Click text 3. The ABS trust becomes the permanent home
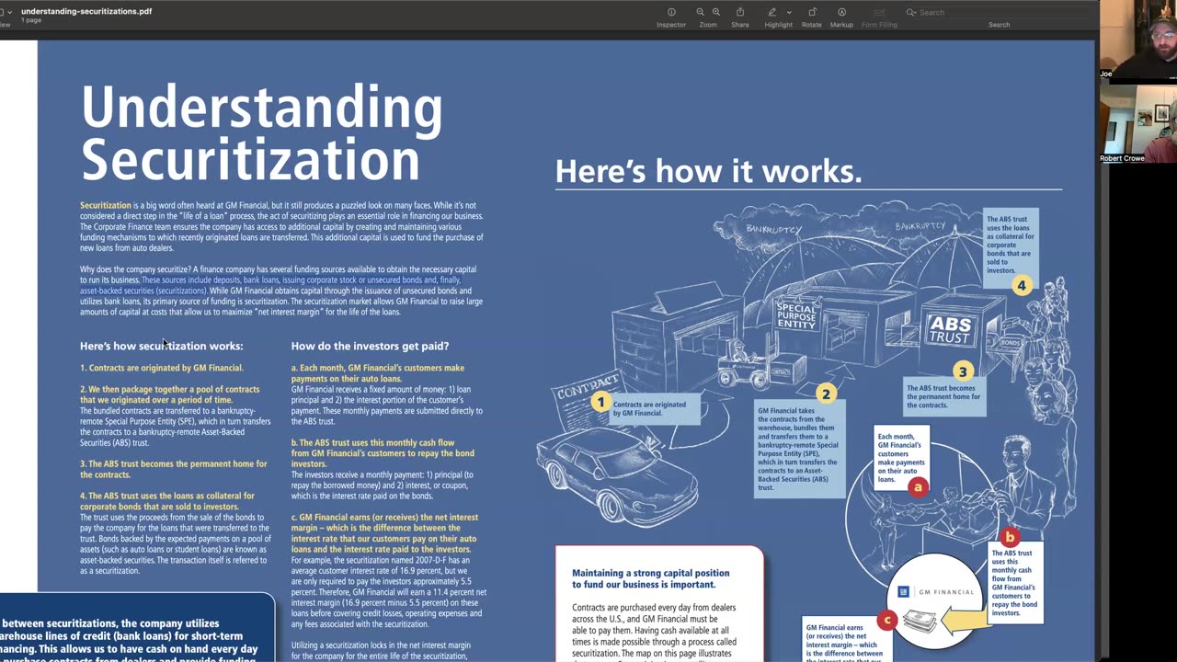Image resolution: width=1177 pixels, height=662 pixels. coord(174,469)
